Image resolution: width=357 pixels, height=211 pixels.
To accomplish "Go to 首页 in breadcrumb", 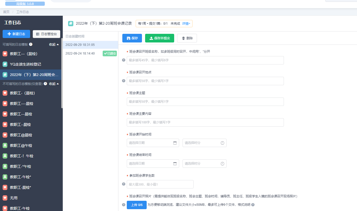I will pos(6,12).
